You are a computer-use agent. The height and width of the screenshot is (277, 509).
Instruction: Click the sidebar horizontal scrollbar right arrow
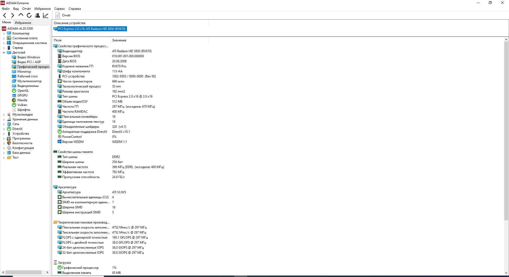[47, 272]
